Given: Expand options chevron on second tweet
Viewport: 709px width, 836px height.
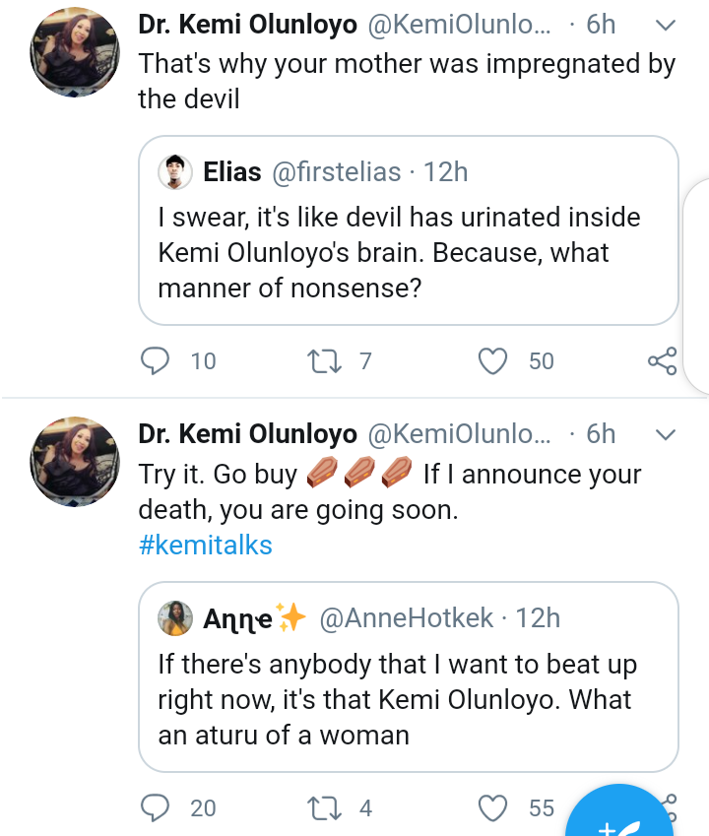Looking at the screenshot, I should [x=666, y=434].
